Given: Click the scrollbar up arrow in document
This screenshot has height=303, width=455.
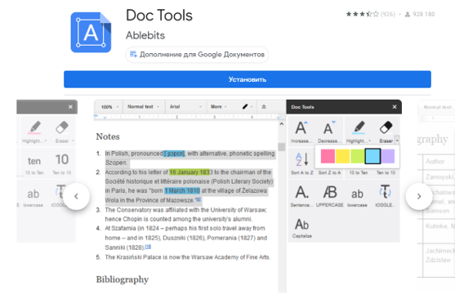Looking at the screenshot, I should tap(282, 124).
